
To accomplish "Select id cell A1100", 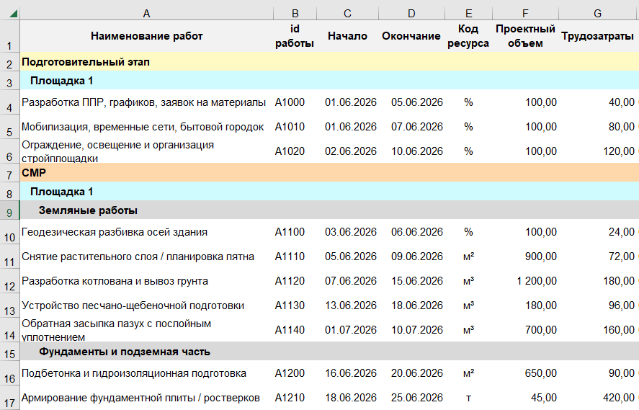I will (x=295, y=232).
